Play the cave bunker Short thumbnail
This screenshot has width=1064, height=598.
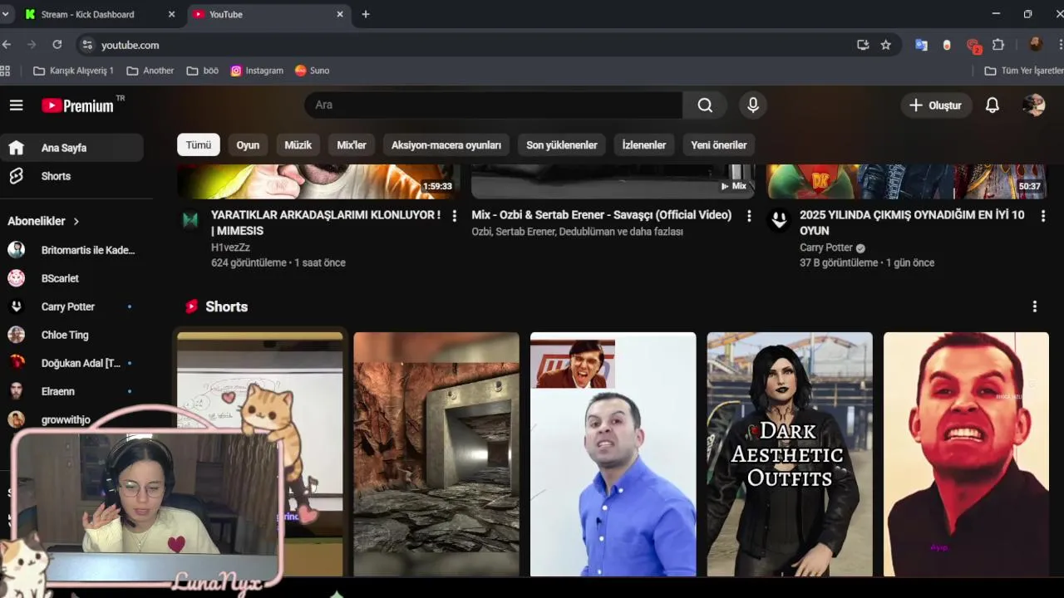[436, 454]
